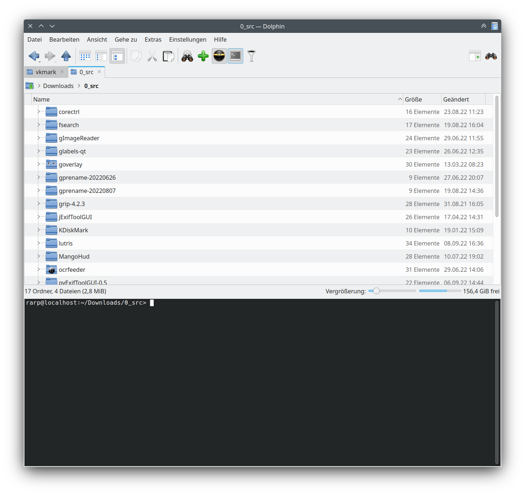Image resolution: width=525 pixels, height=495 pixels.
Task: Click the scissors cut icon
Action: pos(152,56)
